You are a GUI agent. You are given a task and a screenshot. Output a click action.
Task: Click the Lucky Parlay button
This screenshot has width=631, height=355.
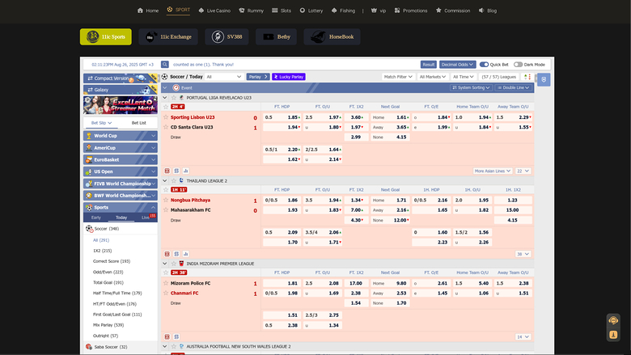[289, 77]
